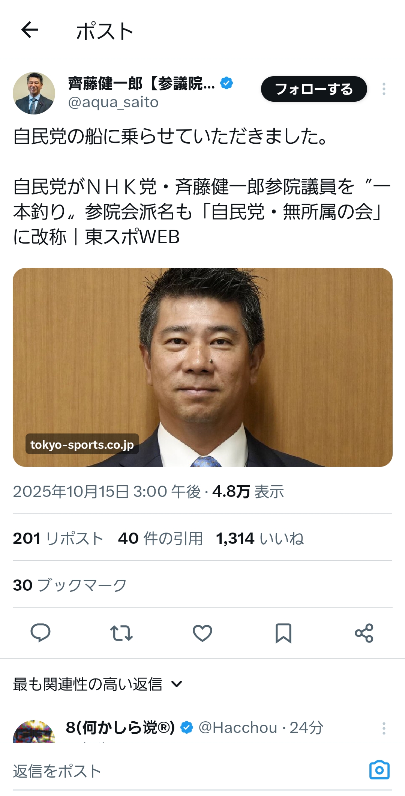Go back using the left arrow

pos(30,30)
